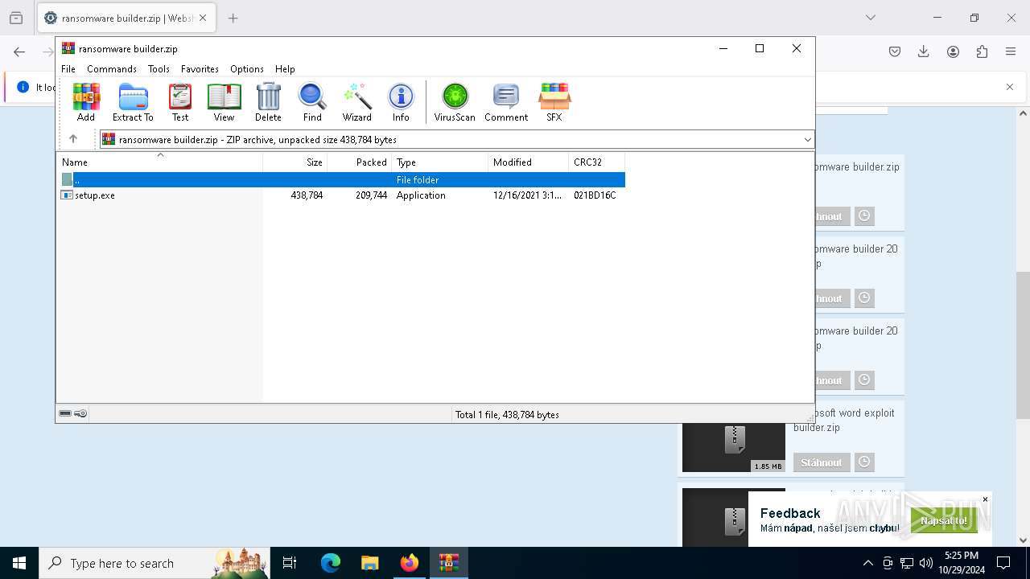Click the Firefox back arrow
The image size is (1030, 579).
point(19,51)
